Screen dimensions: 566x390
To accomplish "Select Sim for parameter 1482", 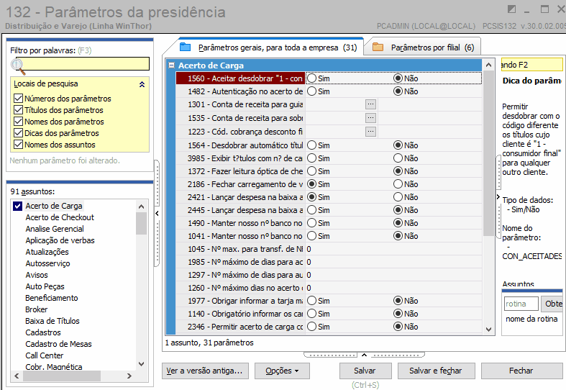I will coord(312,91).
